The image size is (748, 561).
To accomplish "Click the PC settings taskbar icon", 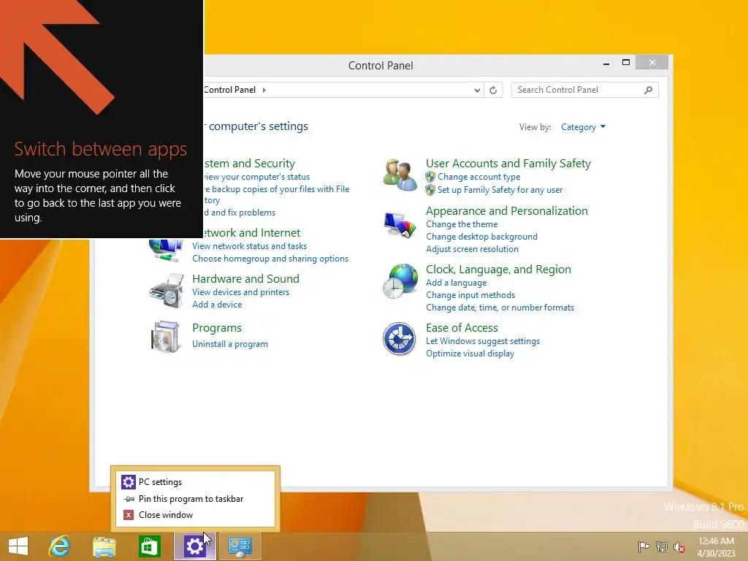I will point(194,546).
